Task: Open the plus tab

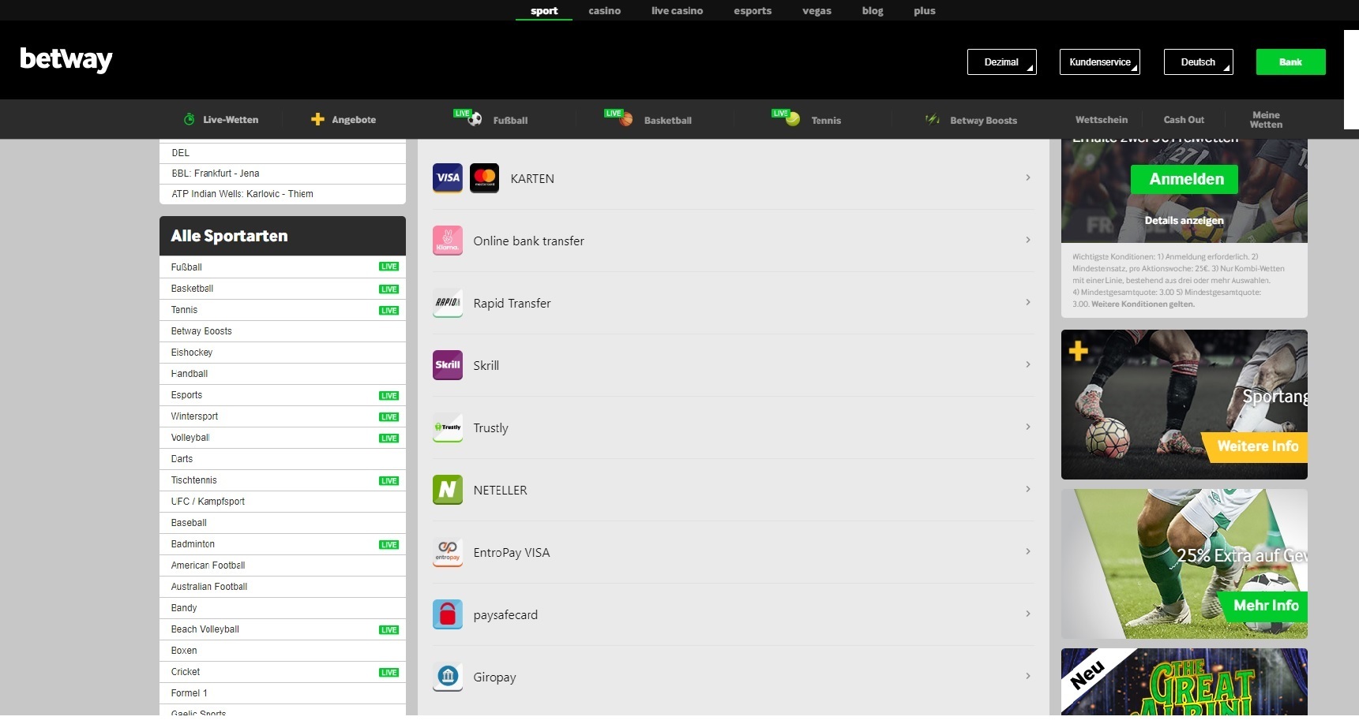Action: click(x=924, y=11)
